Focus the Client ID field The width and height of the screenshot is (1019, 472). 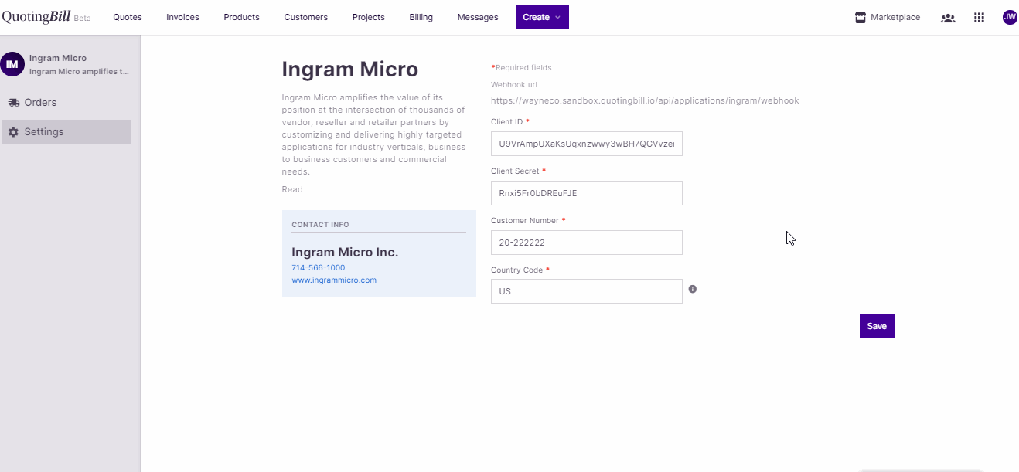tap(587, 144)
